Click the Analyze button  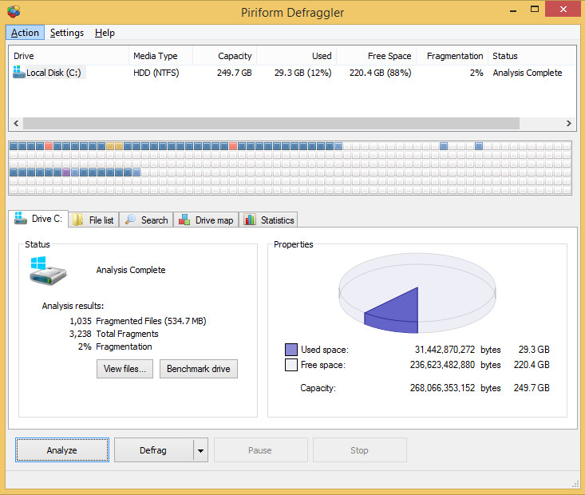click(62, 450)
